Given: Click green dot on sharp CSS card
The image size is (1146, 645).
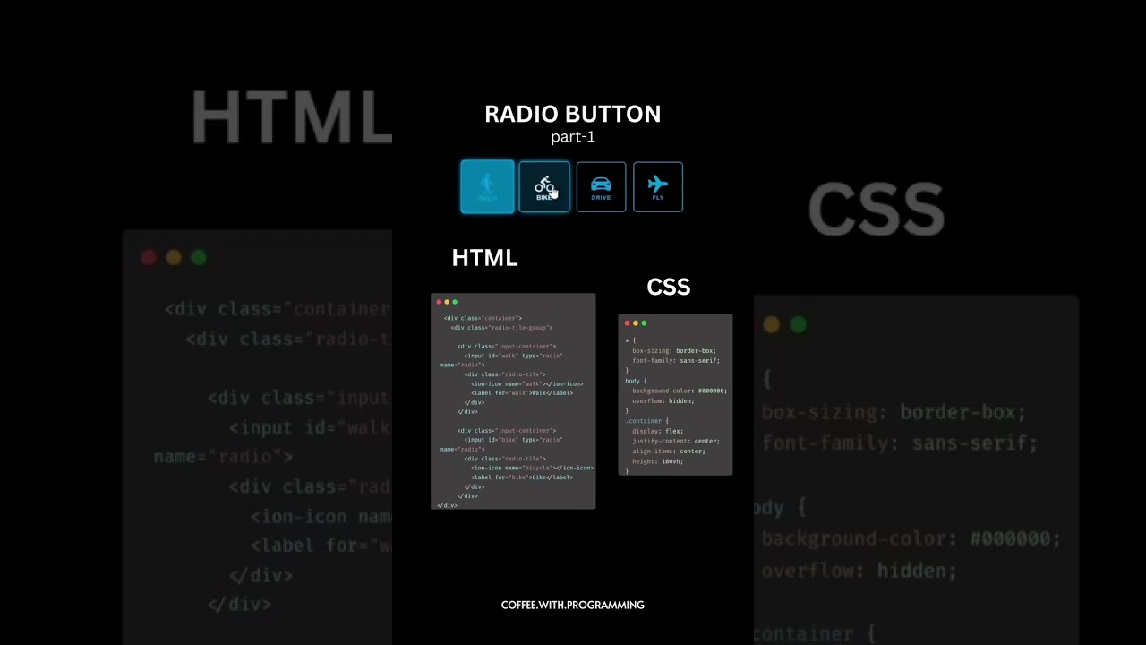Looking at the screenshot, I should [x=644, y=322].
